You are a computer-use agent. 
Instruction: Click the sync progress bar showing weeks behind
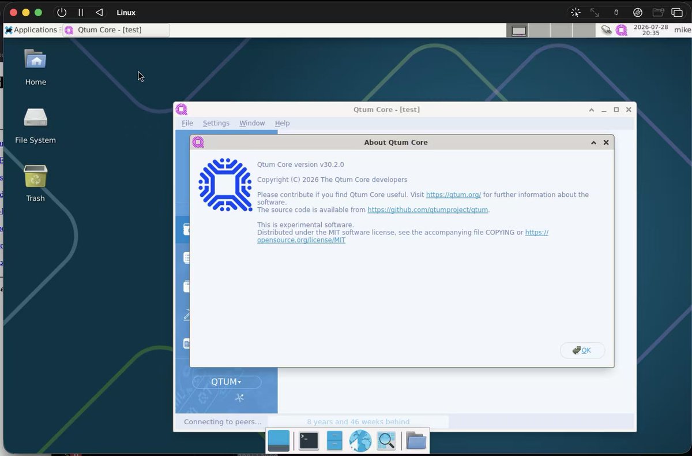pos(358,422)
